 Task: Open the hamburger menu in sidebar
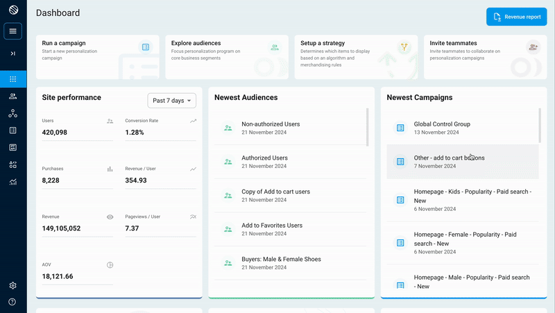tap(13, 31)
